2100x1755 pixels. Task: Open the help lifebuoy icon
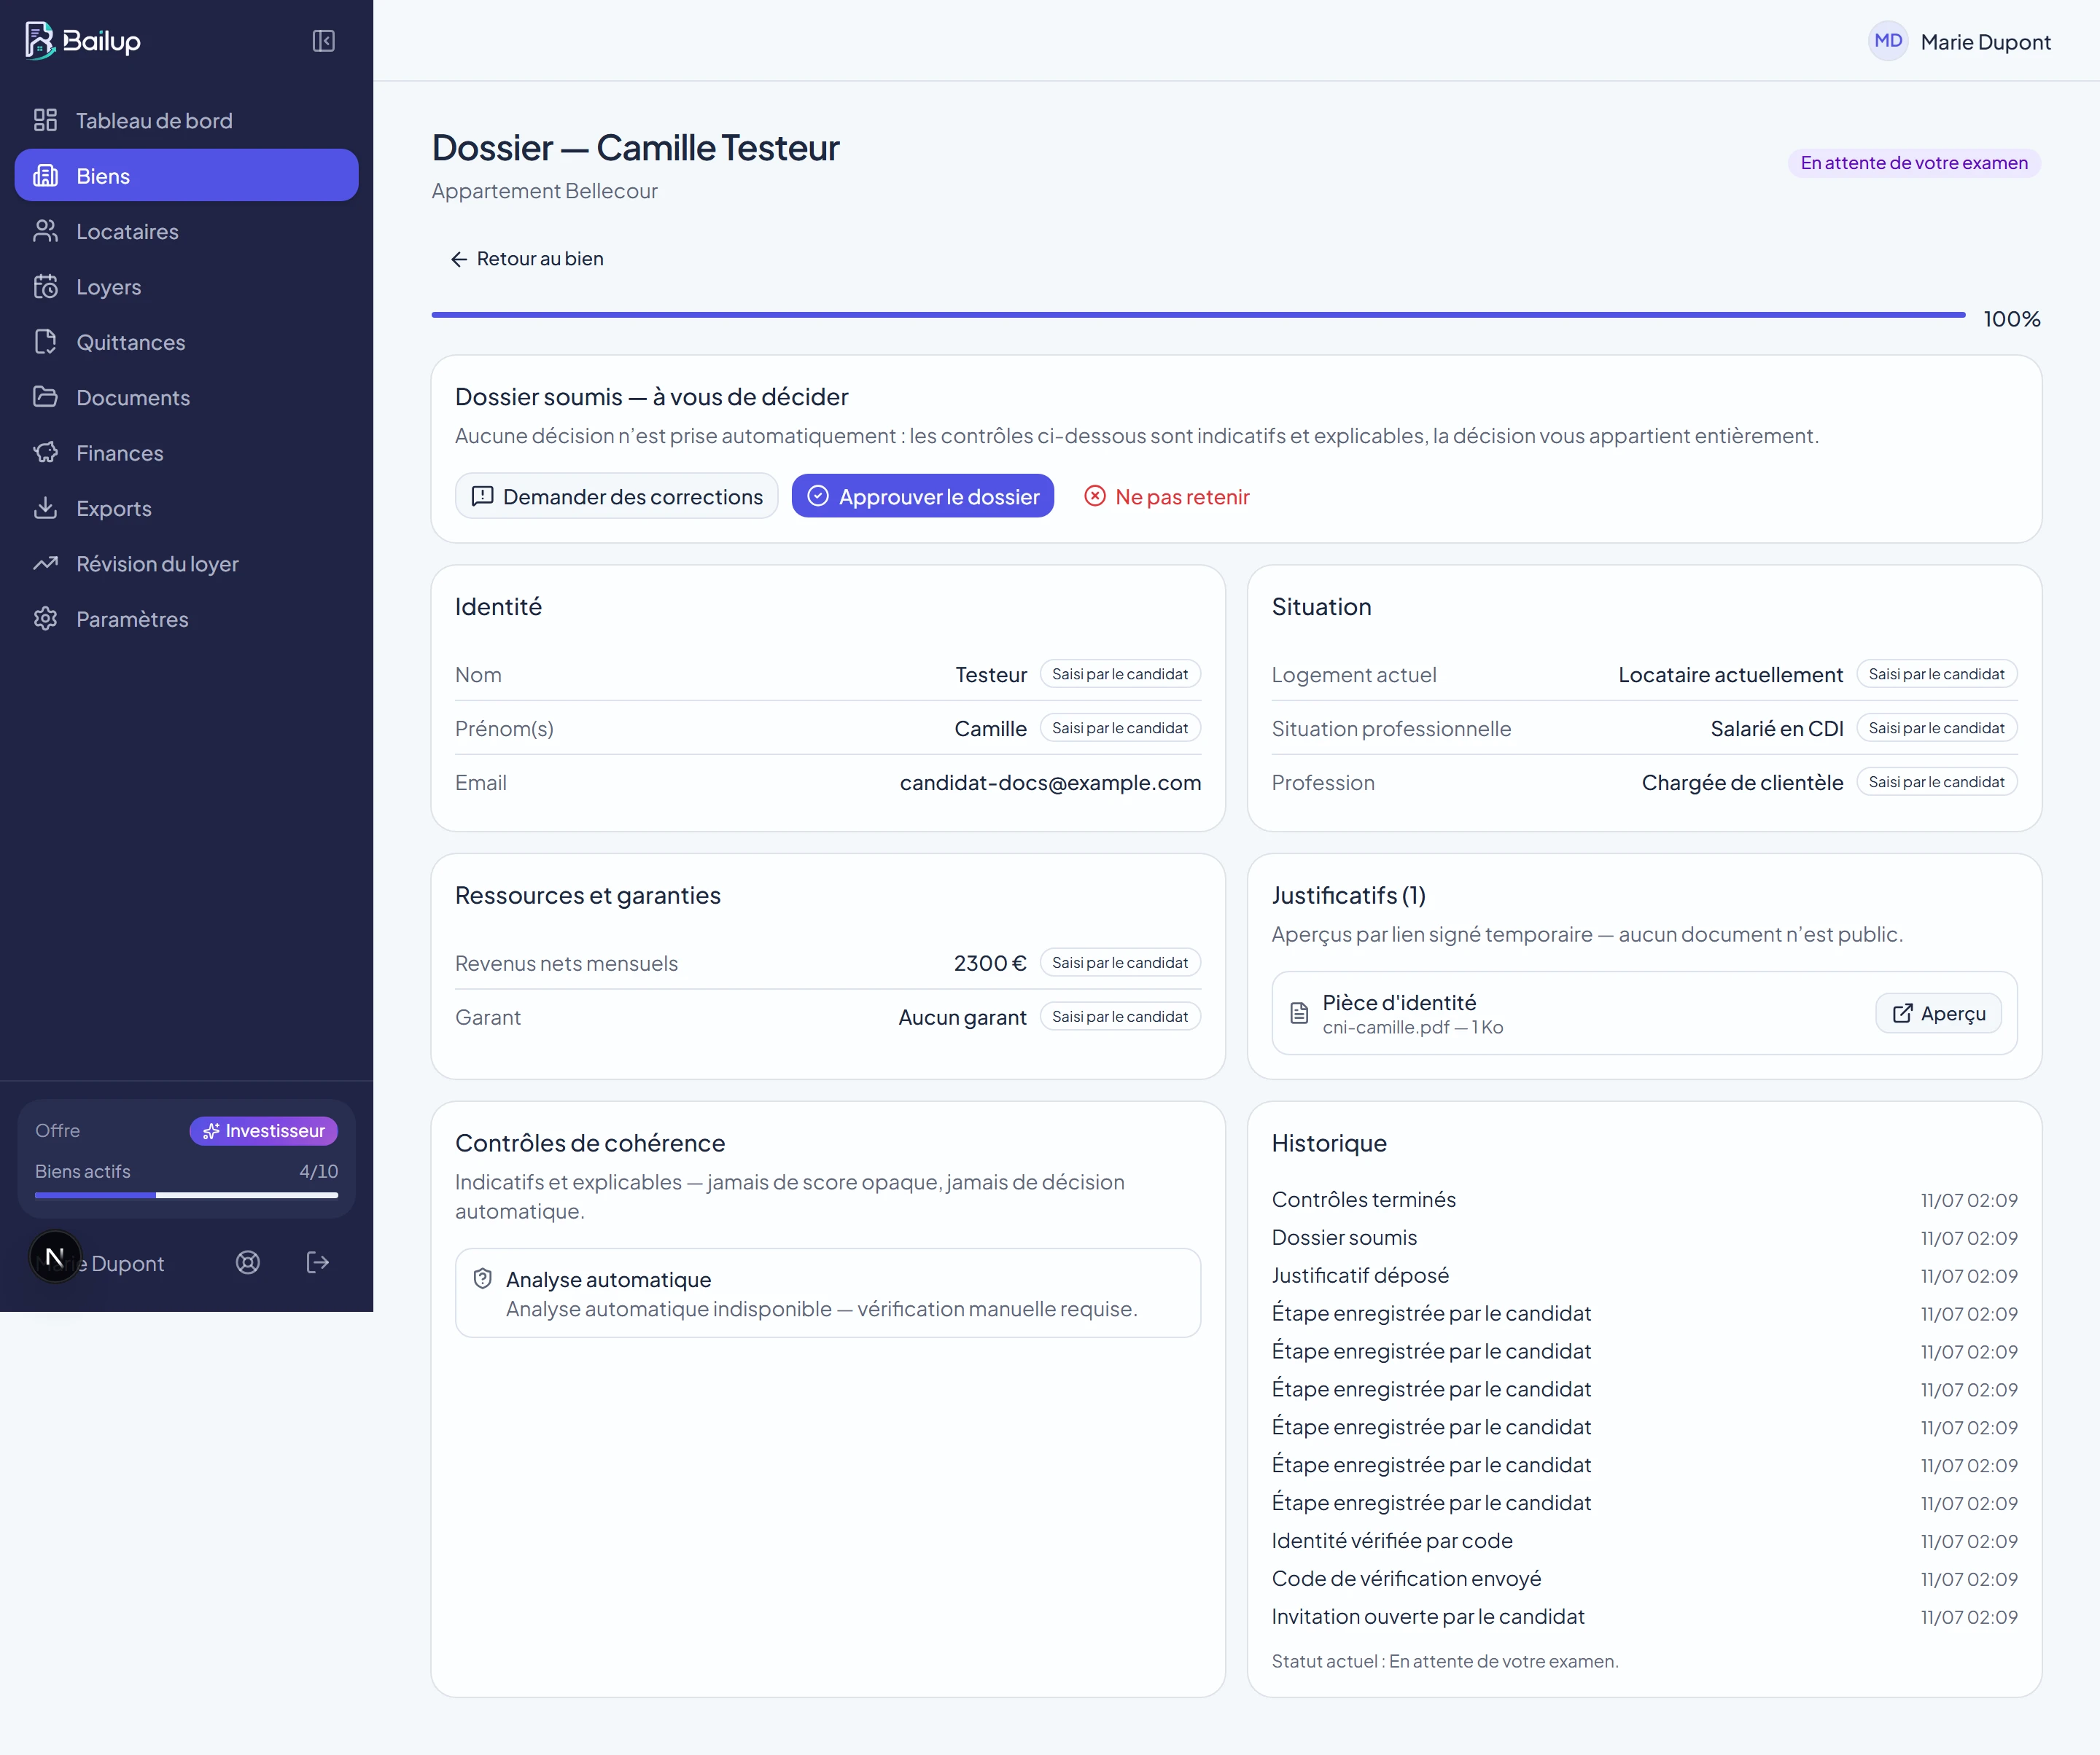[248, 1262]
